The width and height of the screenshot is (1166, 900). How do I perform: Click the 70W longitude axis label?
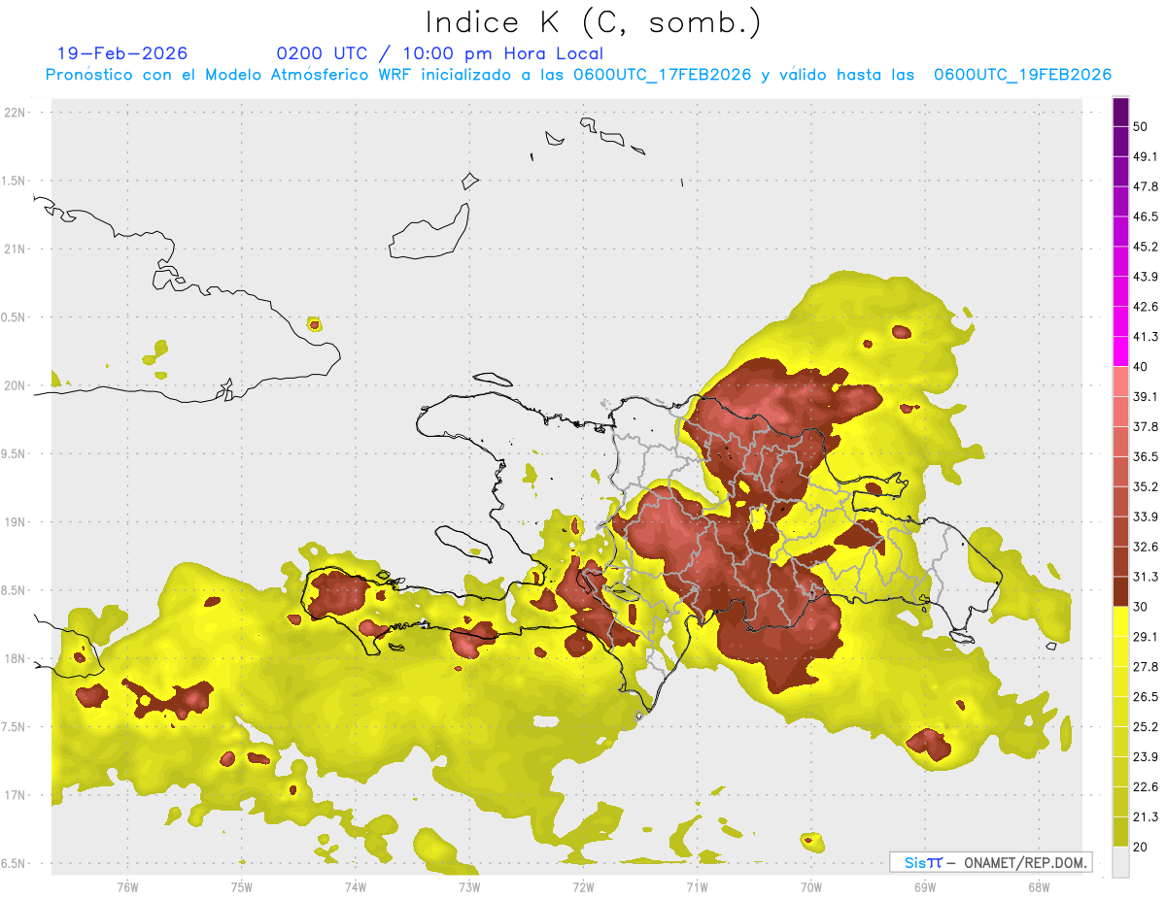tap(811, 886)
